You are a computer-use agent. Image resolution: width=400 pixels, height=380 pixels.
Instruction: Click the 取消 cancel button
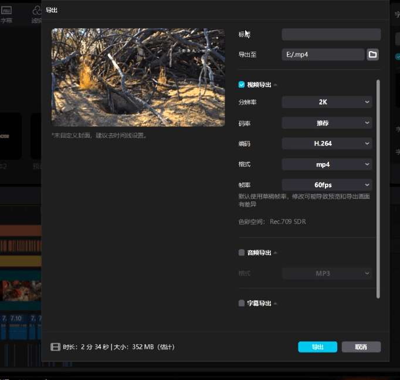361,347
